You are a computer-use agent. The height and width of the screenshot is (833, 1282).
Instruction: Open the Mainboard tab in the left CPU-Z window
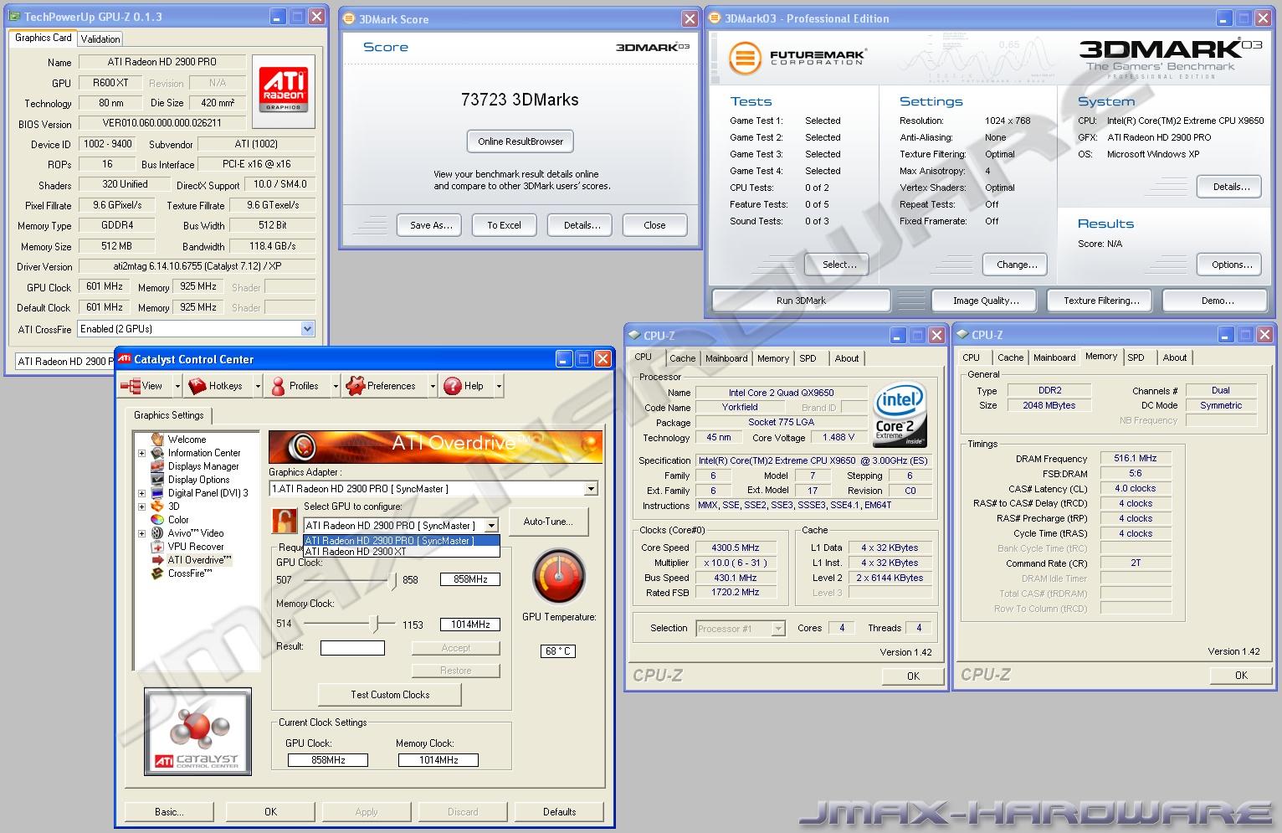[x=726, y=358]
